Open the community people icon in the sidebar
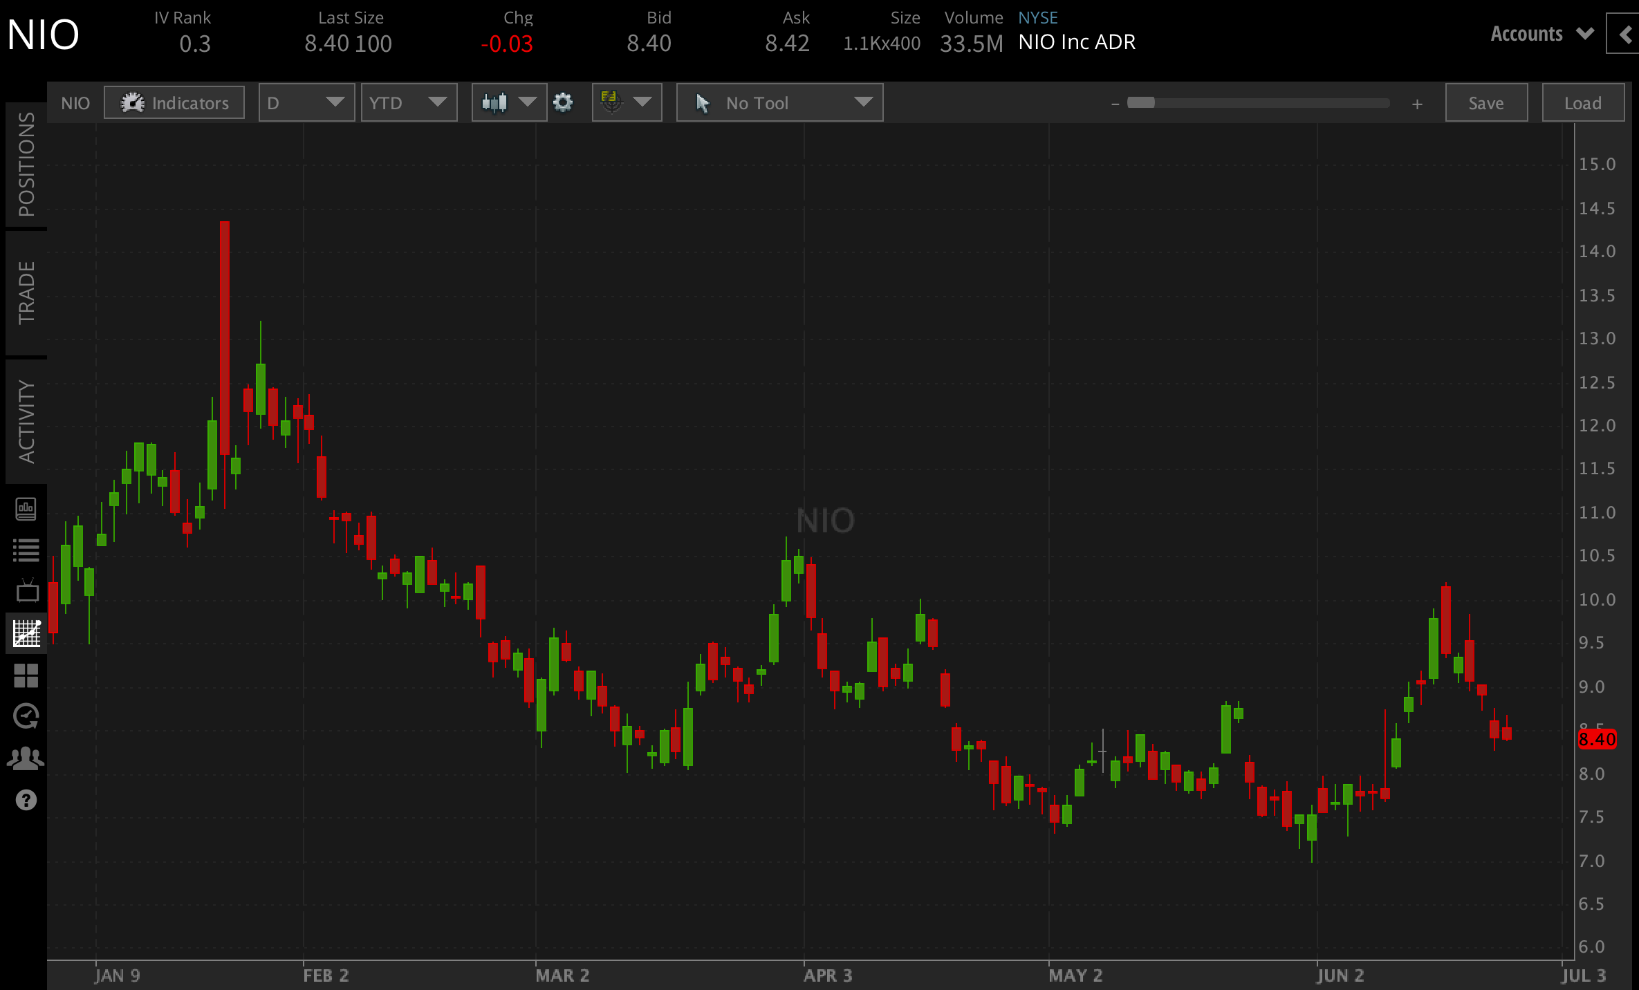Viewport: 1639px width, 990px height. pos(27,758)
